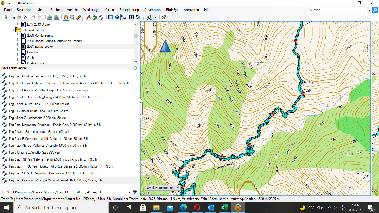Screen dimensions: 379x213
Task: Select the 2020 Ronda Ecrins list
Action: coord(40,35)
